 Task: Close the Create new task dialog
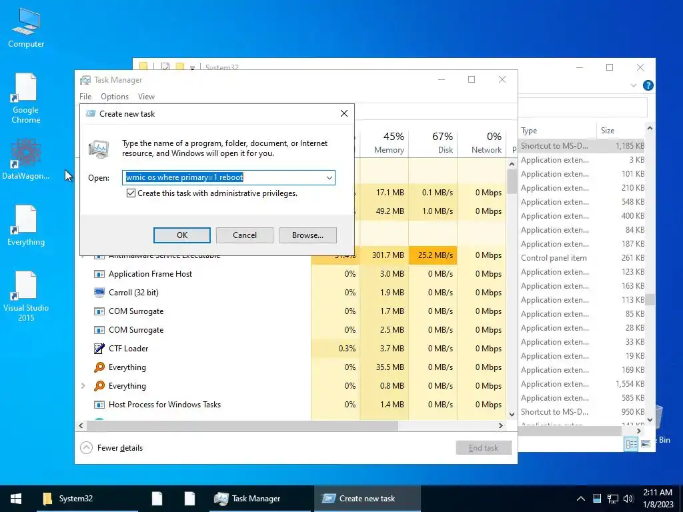[344, 113]
